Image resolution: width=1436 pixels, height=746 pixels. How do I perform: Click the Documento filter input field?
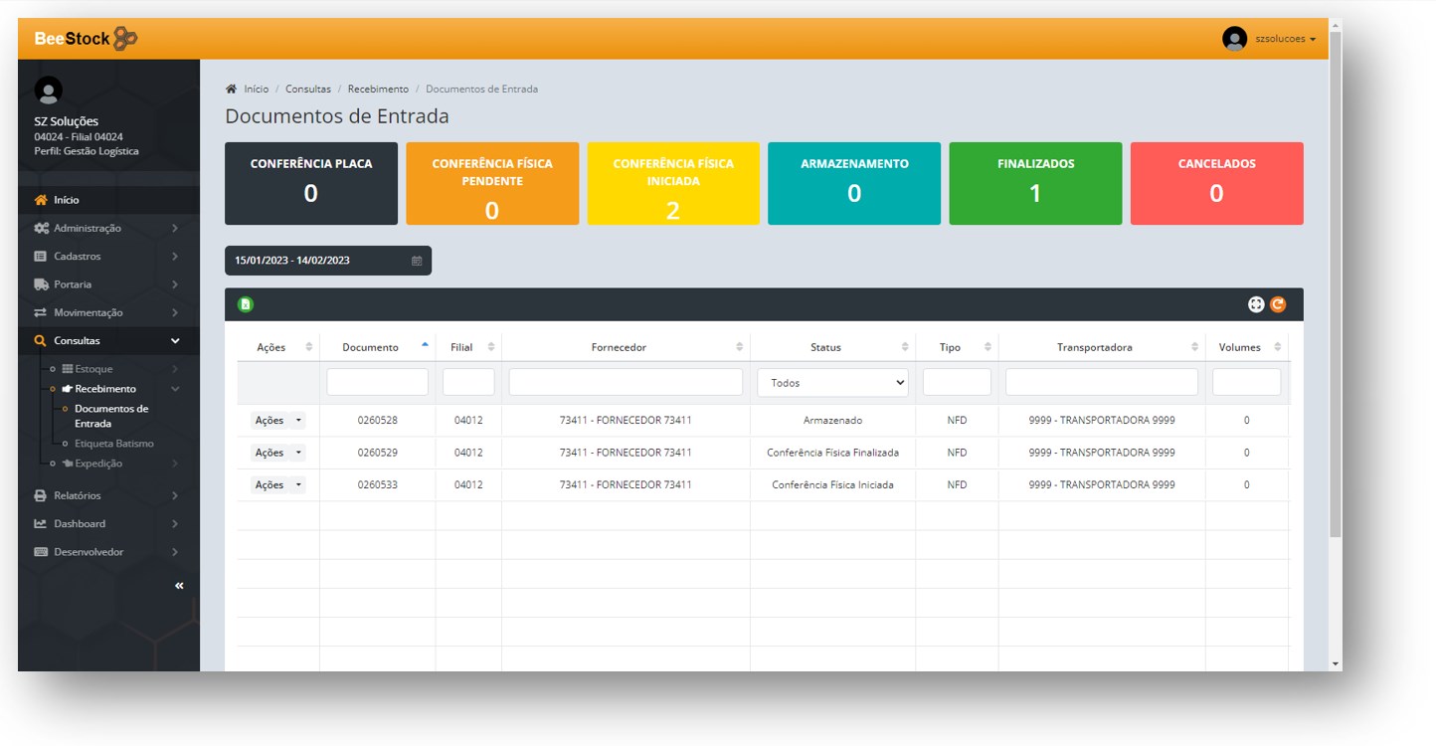pos(377,383)
